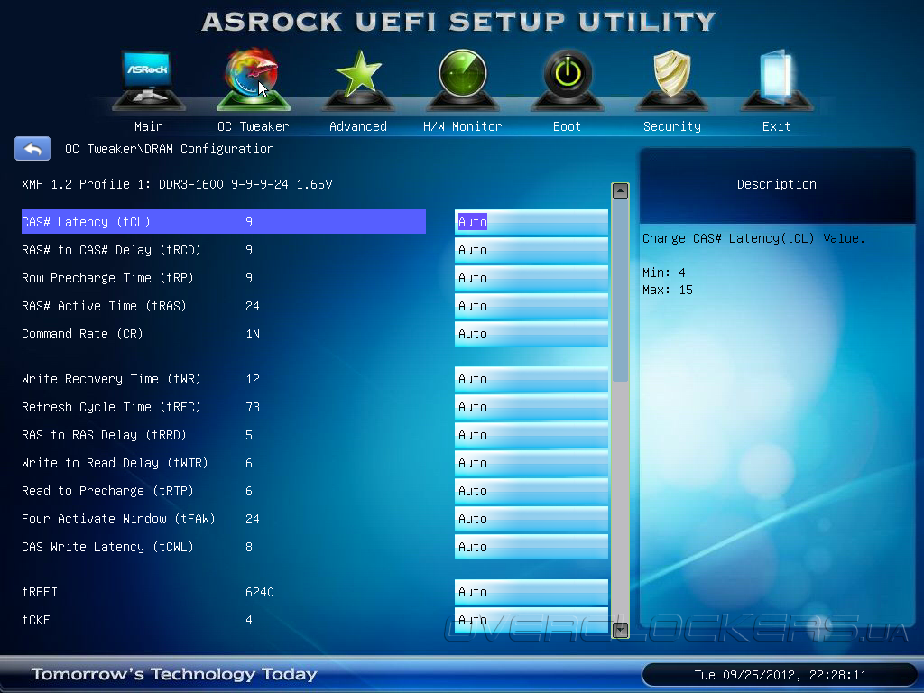Open the Security shield icon
Viewport: 924px width, 693px height.
[671, 79]
